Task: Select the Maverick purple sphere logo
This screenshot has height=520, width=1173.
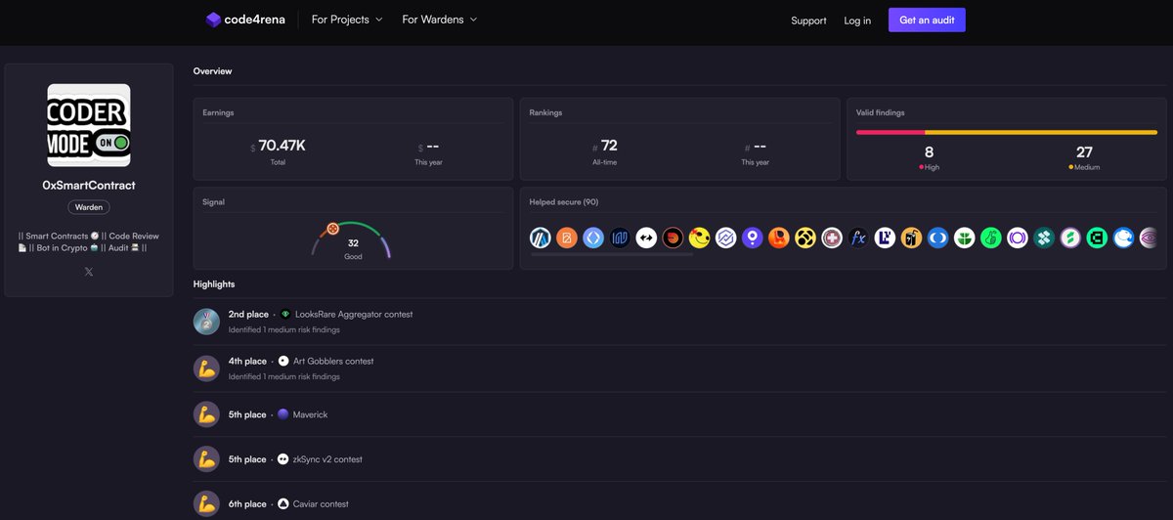Action: [283, 414]
